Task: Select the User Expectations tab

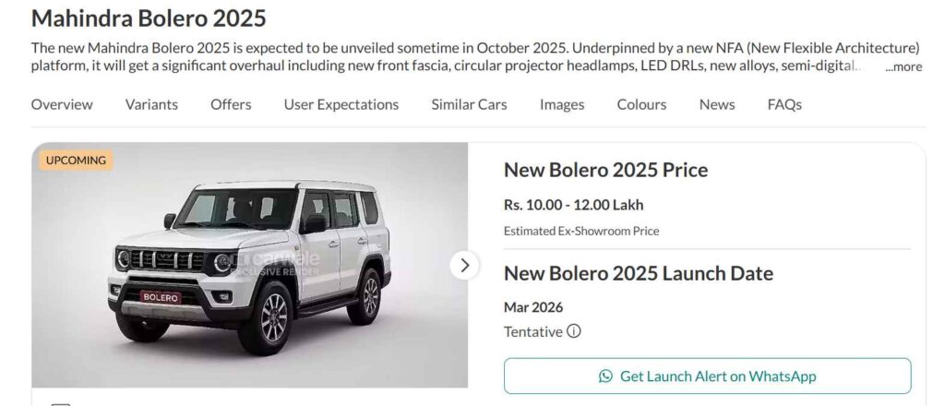Action: (341, 104)
